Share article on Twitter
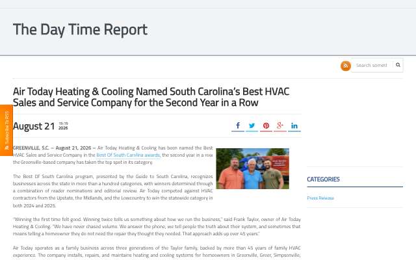This screenshot has width=416, height=260. click(252, 125)
